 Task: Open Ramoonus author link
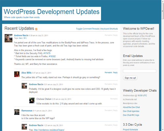pyautogui.click(x=27, y=111)
